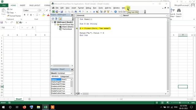
Task: Click View Object icon in Project panel
Action: pos(56,19)
